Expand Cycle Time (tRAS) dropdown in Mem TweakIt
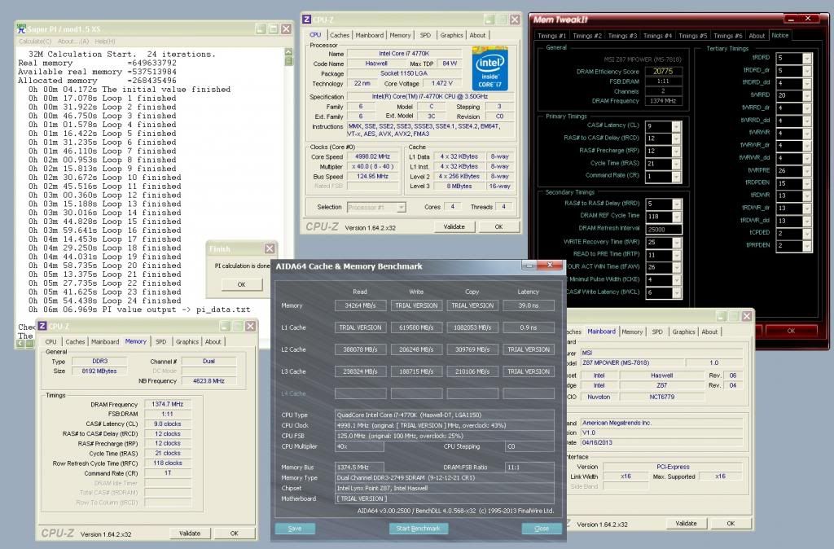This screenshot has height=549, width=834. coord(676,164)
